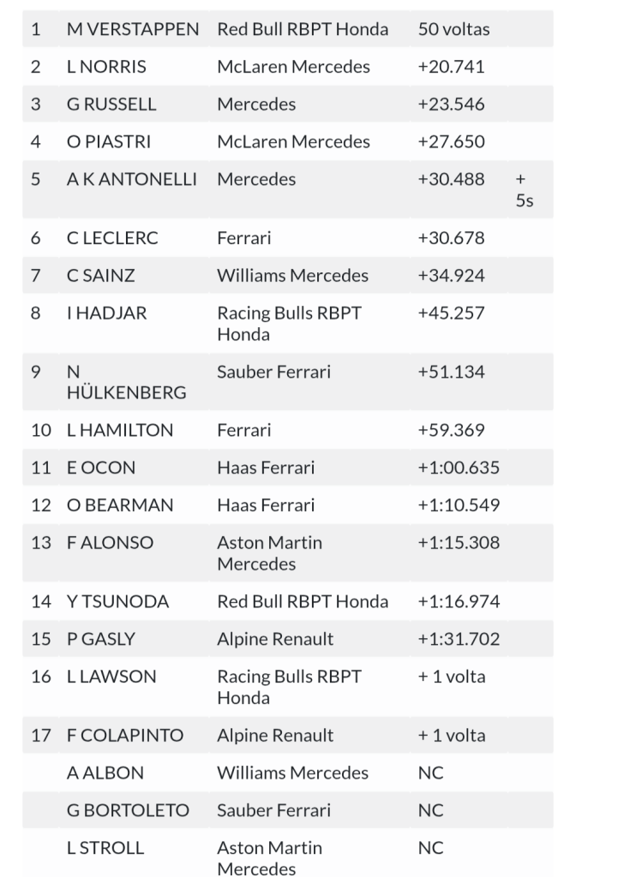The height and width of the screenshot is (877, 624).
Task: Click L LAWSON '+ 1 volta' cell
Action: pos(451,677)
